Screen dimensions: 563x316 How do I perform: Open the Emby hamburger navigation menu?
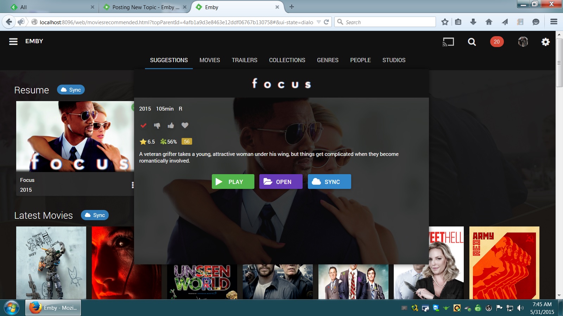[x=13, y=42]
